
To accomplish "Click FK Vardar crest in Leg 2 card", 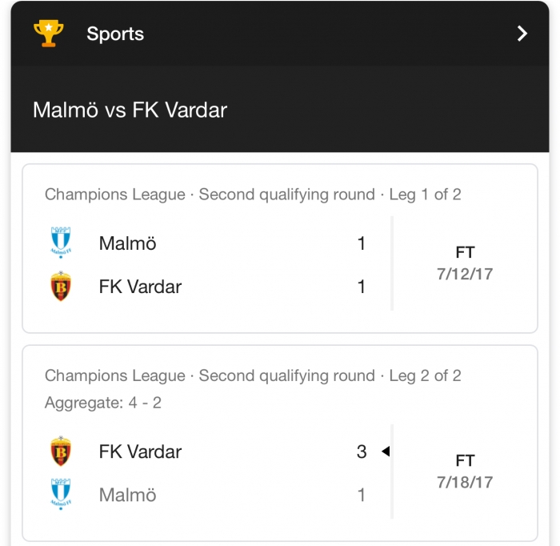I will pyautogui.click(x=61, y=451).
